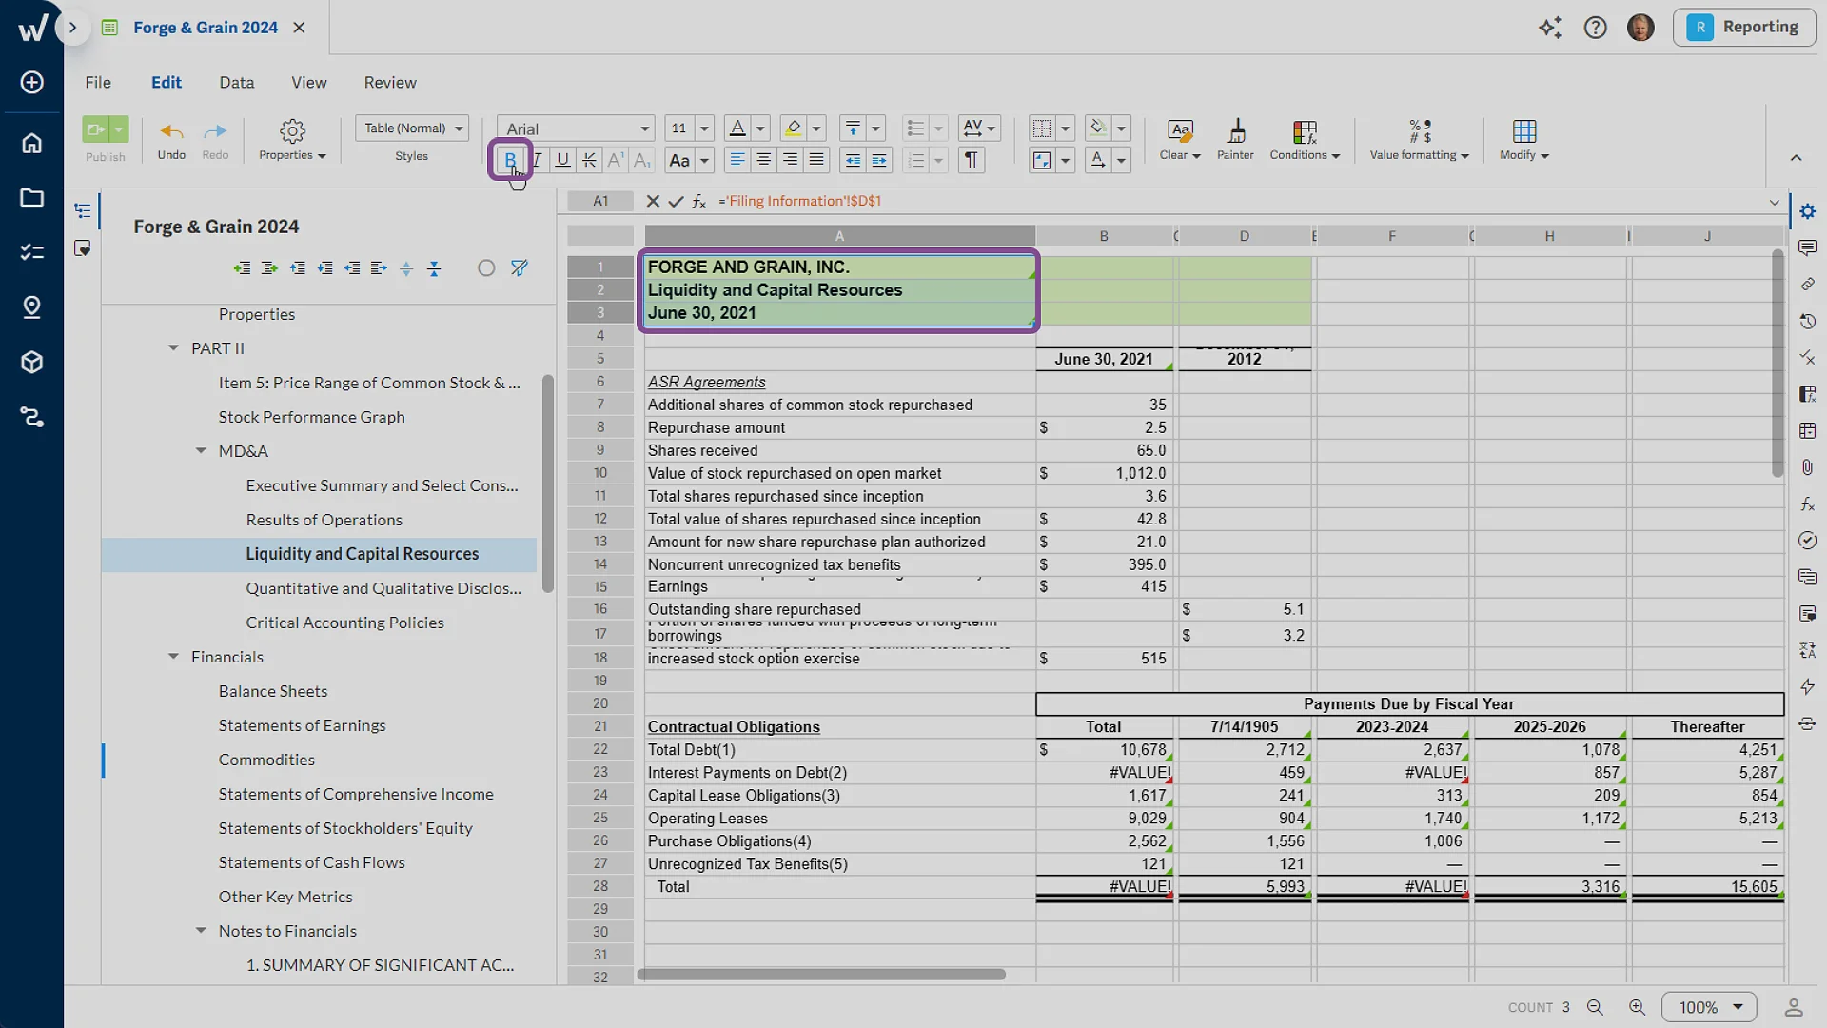Open the help question mark icon
The width and height of the screenshot is (1827, 1028).
(1595, 28)
